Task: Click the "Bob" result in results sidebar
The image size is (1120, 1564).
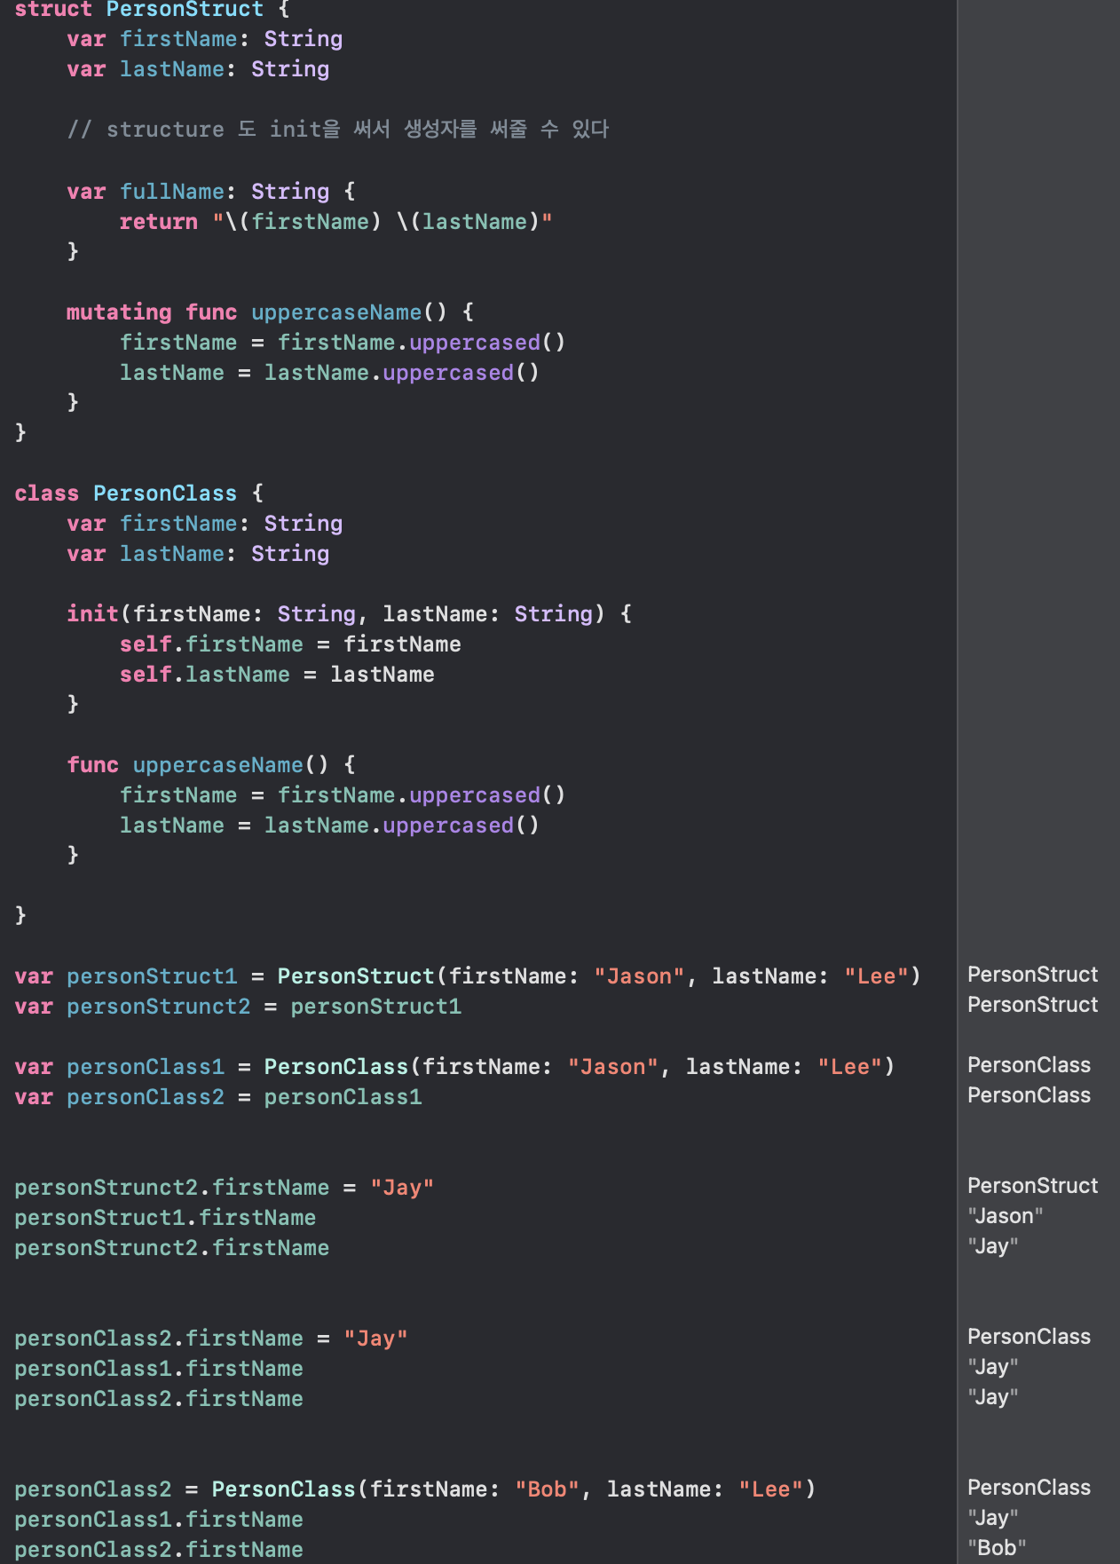Action: [997, 1548]
